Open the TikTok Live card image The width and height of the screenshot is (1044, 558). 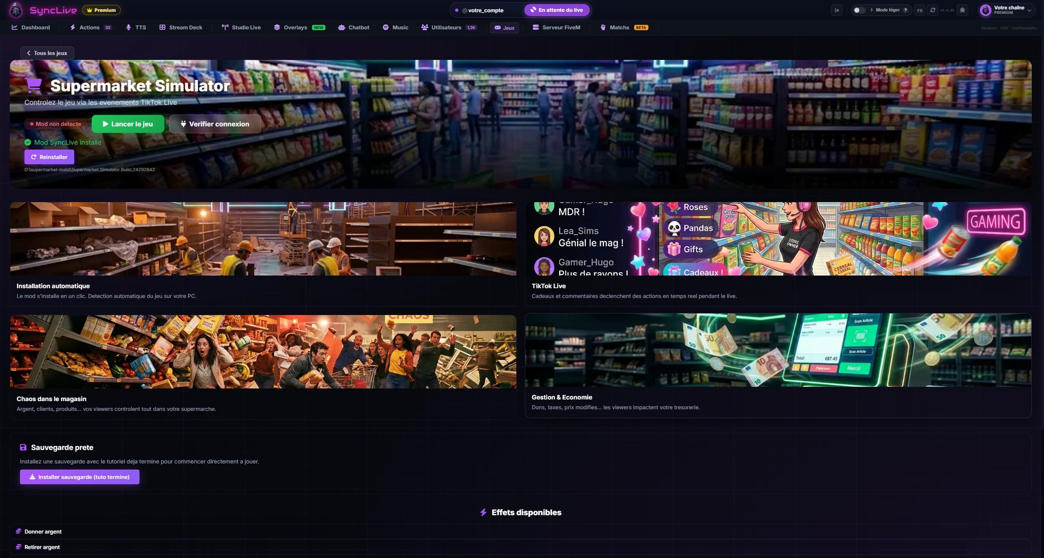coord(778,239)
